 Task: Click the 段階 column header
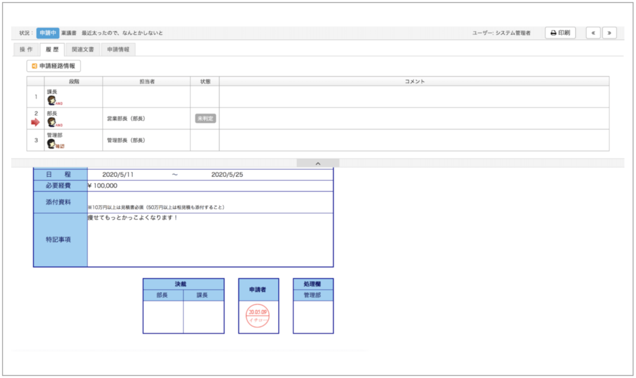(x=73, y=81)
